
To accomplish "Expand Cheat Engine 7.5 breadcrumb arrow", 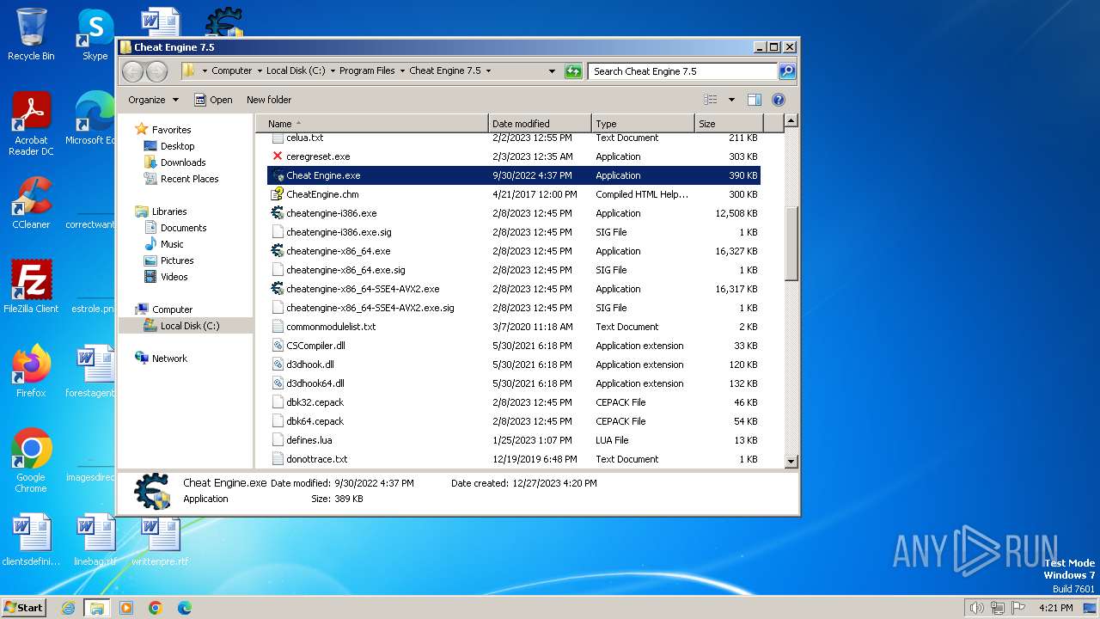I will [x=488, y=71].
